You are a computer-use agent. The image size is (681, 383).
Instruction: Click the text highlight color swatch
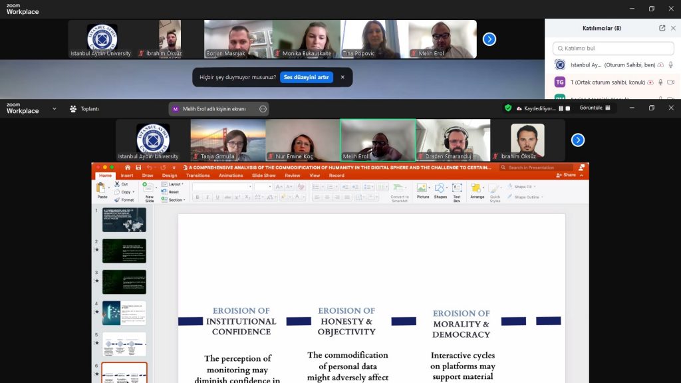(283, 197)
